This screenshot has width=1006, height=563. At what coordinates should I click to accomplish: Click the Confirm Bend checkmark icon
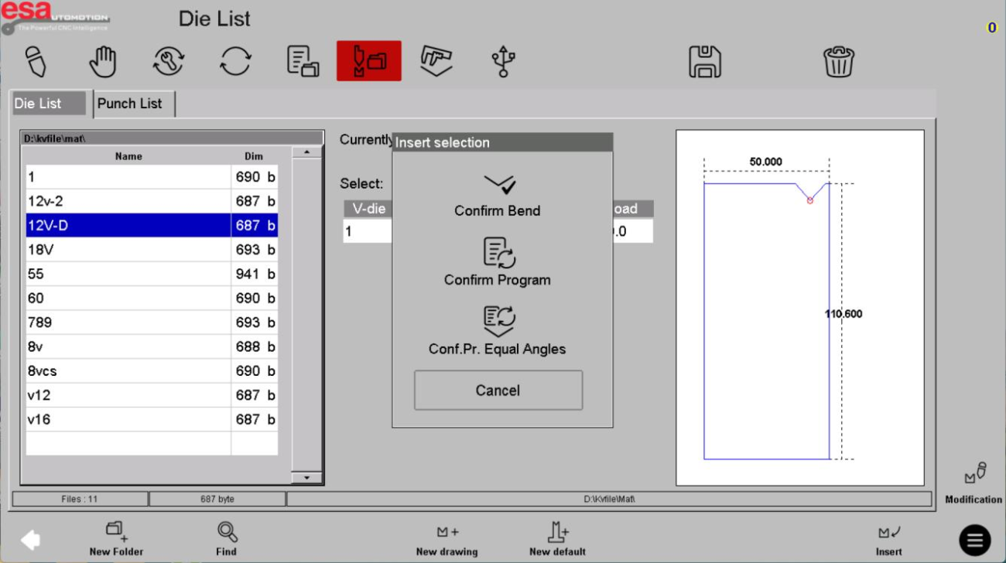[499, 185]
